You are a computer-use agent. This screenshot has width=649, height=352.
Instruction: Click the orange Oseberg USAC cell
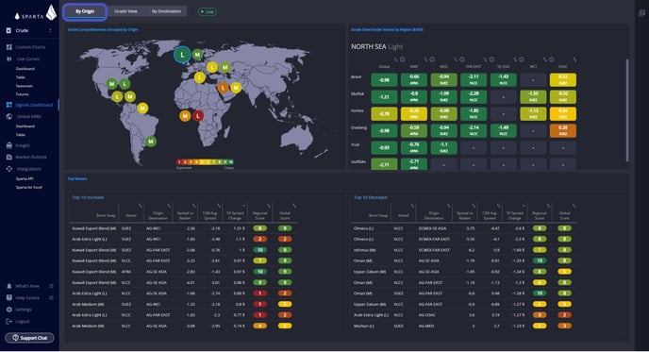pyautogui.click(x=563, y=131)
